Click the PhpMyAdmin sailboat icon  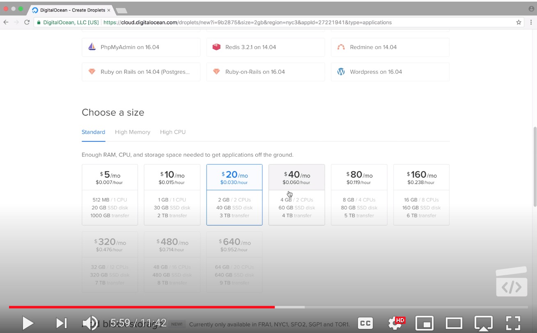coord(92,47)
